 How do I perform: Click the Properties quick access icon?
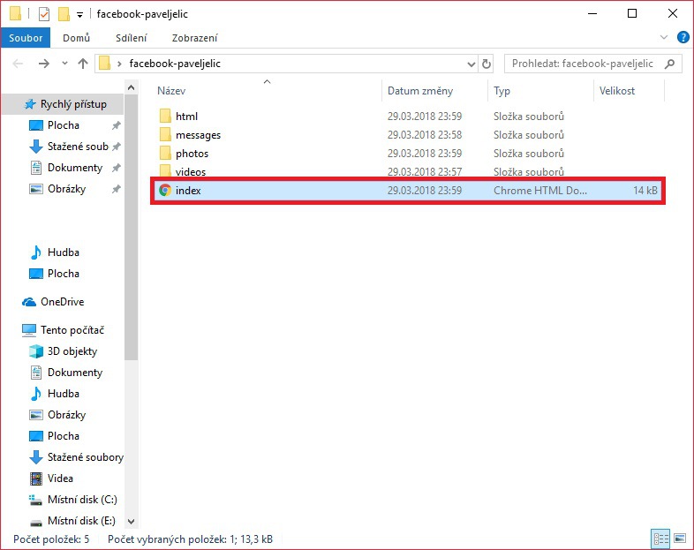[44, 14]
